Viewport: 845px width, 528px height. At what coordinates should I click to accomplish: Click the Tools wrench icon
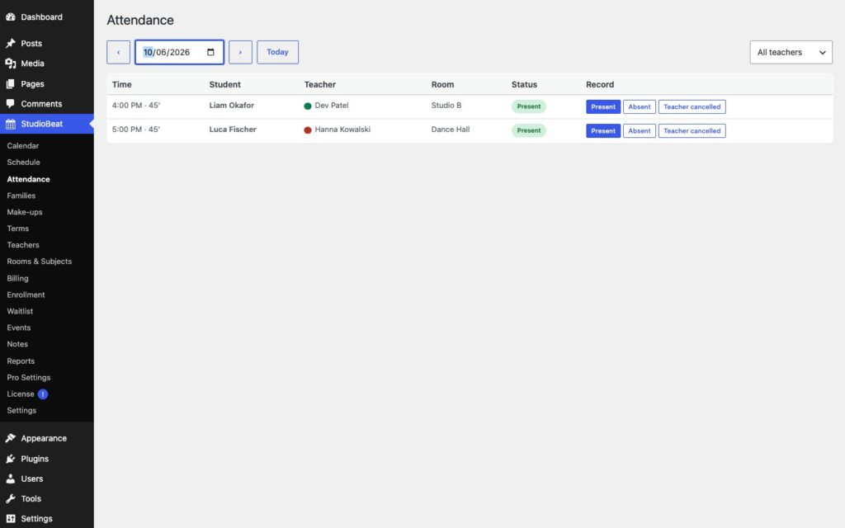coord(10,498)
